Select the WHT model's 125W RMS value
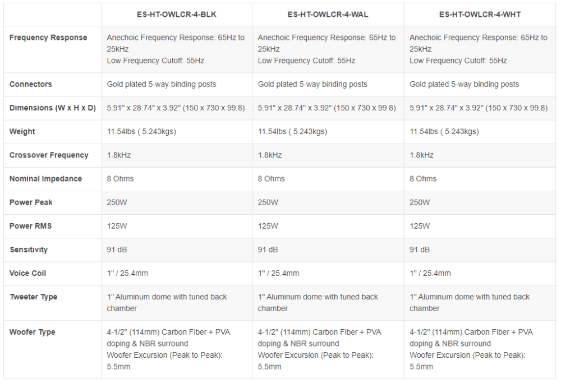Viewport: 561px width, 383px height. click(x=420, y=226)
